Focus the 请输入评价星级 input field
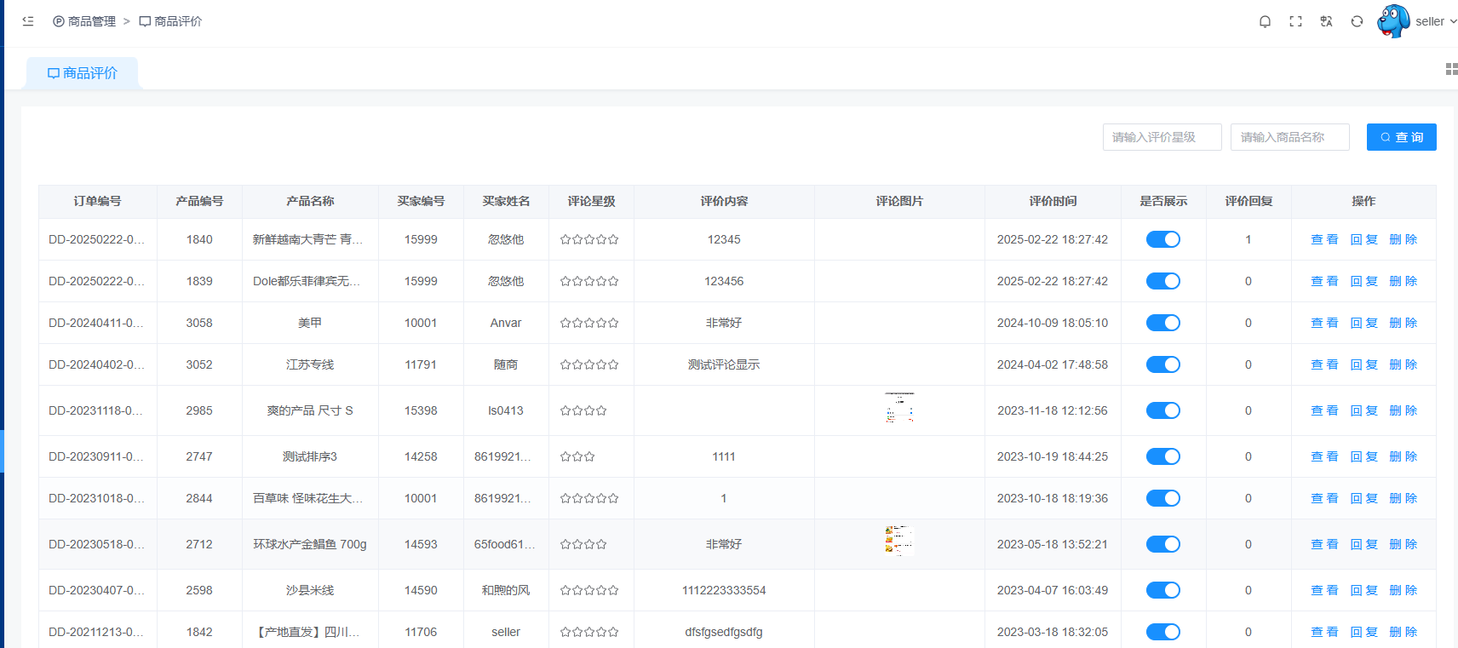1458x648 pixels. (1162, 137)
